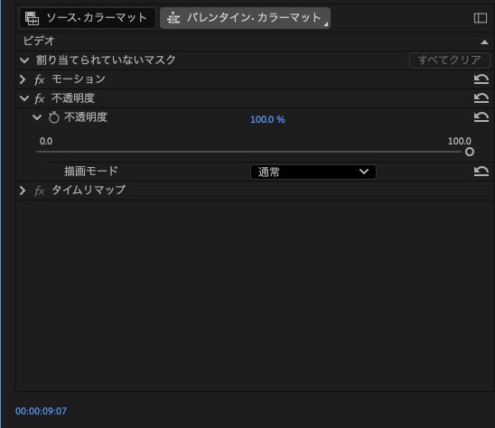Screen dimensions: 495x428
Task: Reset the モーション effect
Action: pos(481,79)
